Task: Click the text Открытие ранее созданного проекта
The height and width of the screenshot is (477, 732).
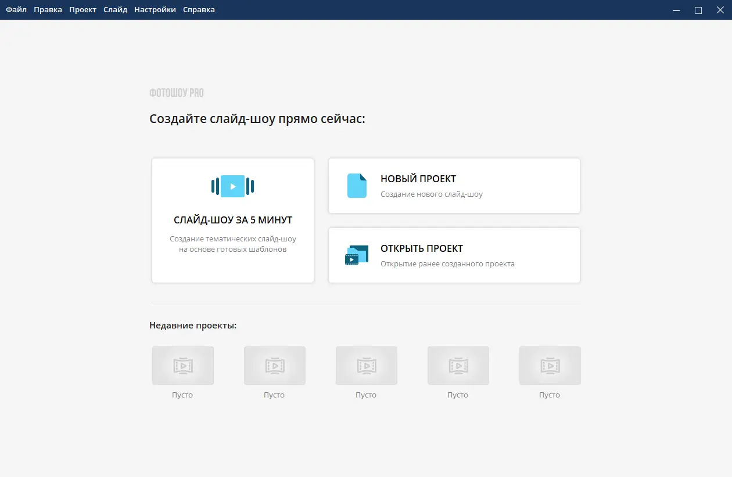Action: 447,264
